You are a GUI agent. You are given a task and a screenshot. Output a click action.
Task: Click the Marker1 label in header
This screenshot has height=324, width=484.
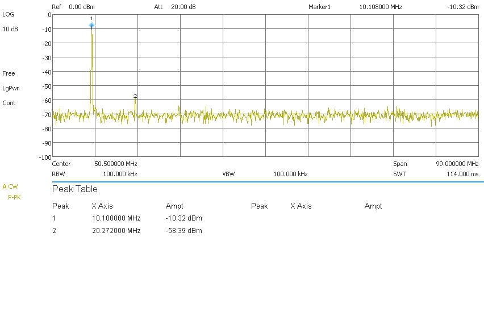[x=319, y=7]
